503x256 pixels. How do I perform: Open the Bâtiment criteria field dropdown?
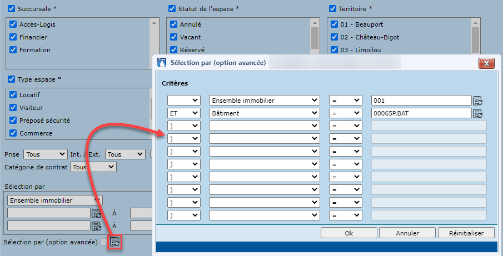point(265,113)
